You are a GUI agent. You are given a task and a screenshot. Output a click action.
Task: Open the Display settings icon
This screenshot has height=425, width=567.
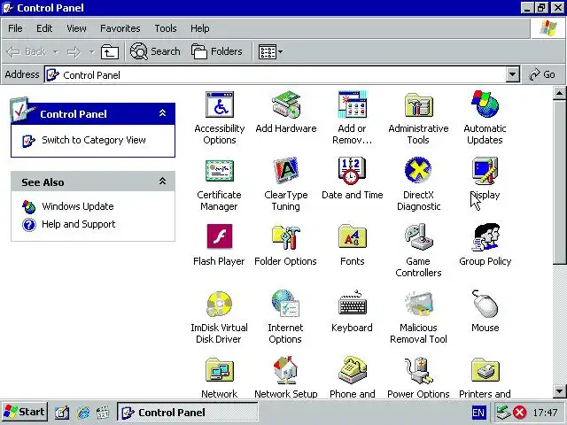[485, 171]
